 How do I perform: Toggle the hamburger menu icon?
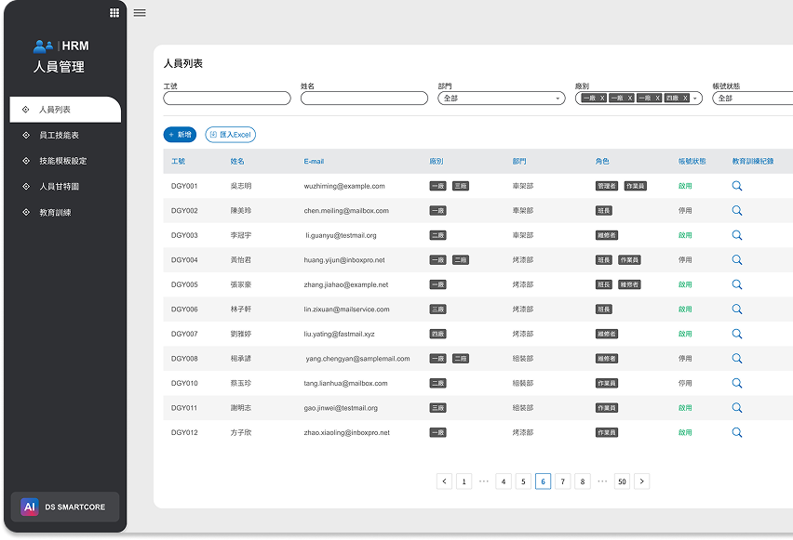point(140,13)
